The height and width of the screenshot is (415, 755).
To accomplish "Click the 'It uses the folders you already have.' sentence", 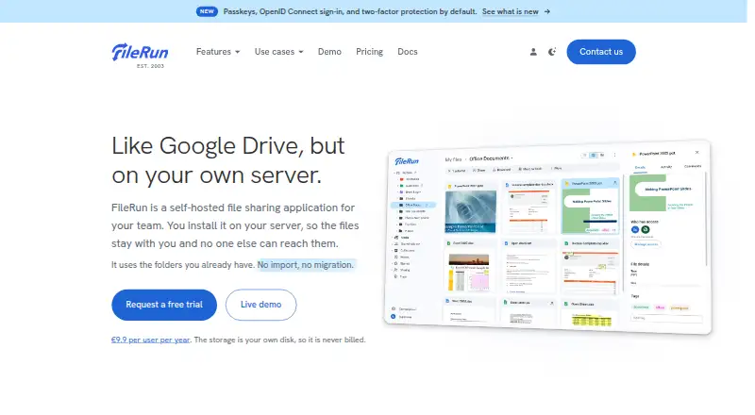I will (183, 265).
